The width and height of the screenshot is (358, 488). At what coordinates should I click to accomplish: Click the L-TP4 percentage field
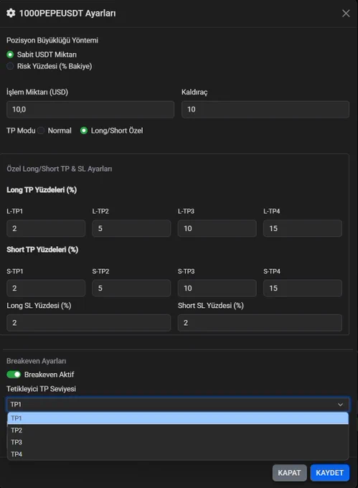pyautogui.click(x=303, y=228)
